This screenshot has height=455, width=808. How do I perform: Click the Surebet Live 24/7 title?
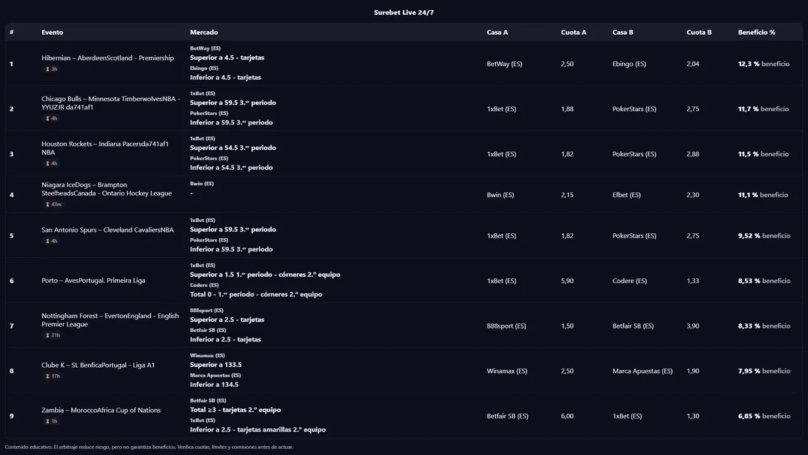[x=403, y=13]
